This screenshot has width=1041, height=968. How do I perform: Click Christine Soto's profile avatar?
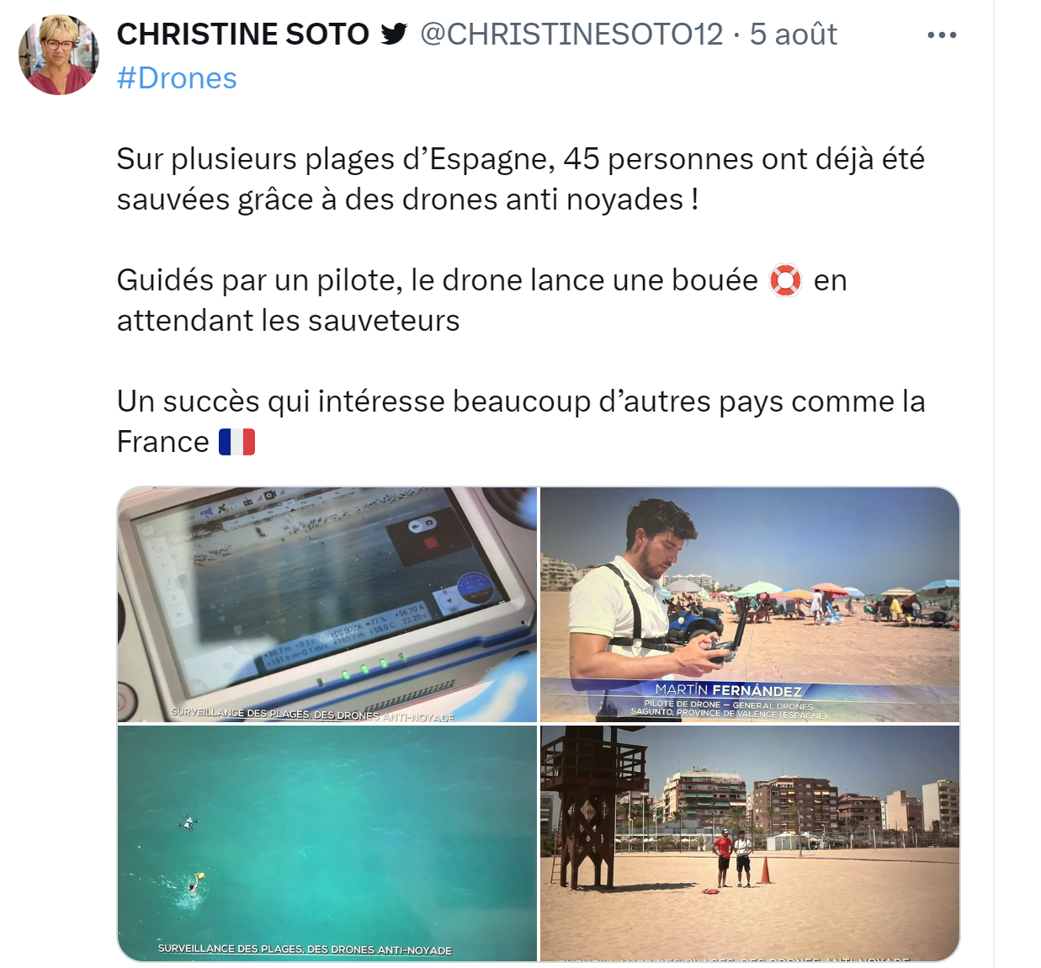point(59,55)
